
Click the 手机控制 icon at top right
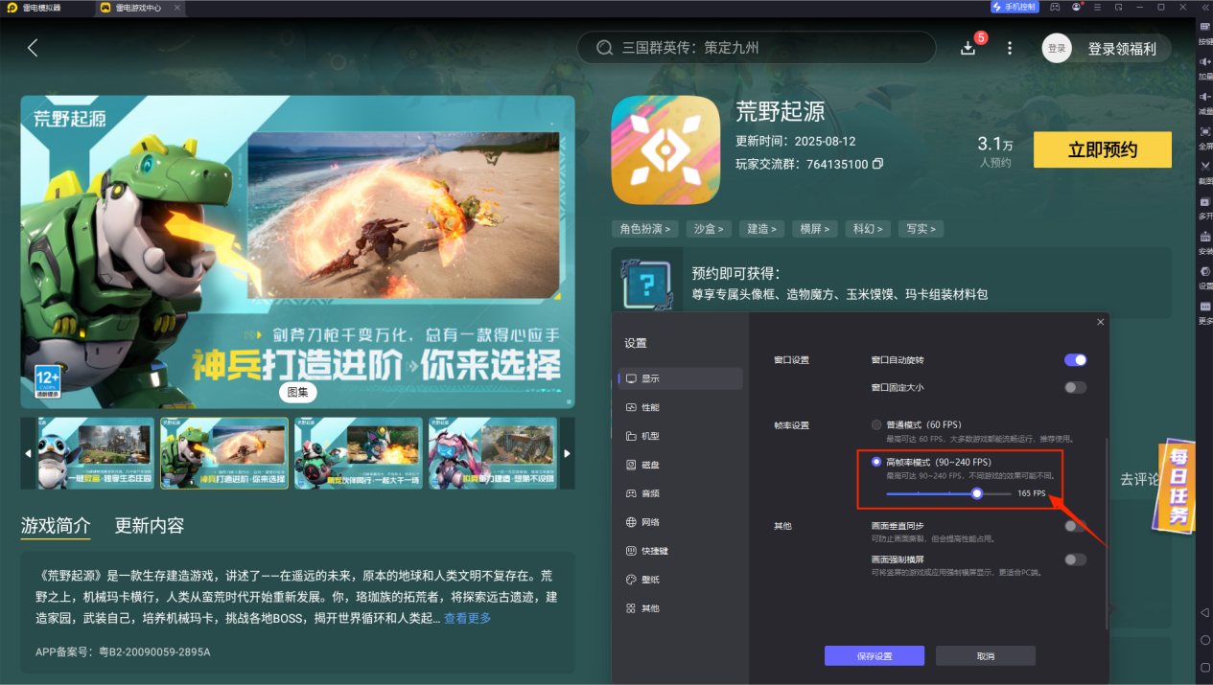pyautogui.click(x=1013, y=7)
